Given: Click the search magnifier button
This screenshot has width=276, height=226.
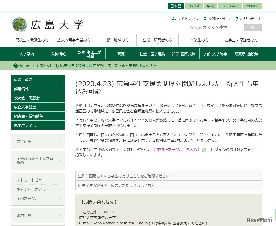Looking at the screenshot, I should click(253, 27).
